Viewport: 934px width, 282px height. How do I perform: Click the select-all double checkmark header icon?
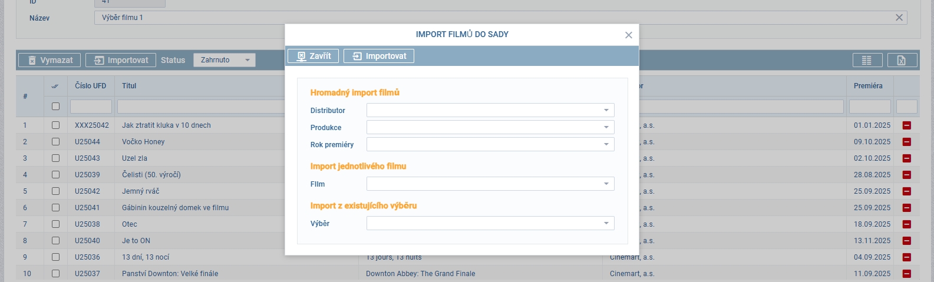tap(55, 86)
